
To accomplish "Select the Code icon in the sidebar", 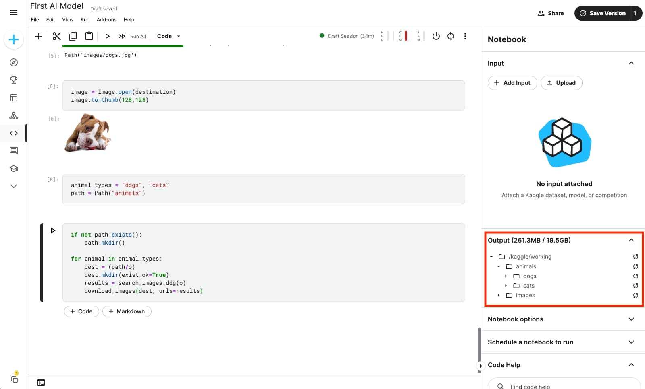I will 14,133.
